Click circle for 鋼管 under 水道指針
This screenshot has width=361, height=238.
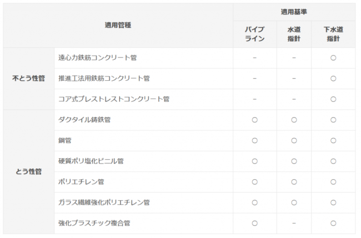click(x=294, y=141)
